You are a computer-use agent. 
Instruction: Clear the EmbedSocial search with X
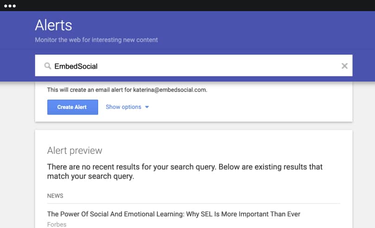tap(344, 66)
